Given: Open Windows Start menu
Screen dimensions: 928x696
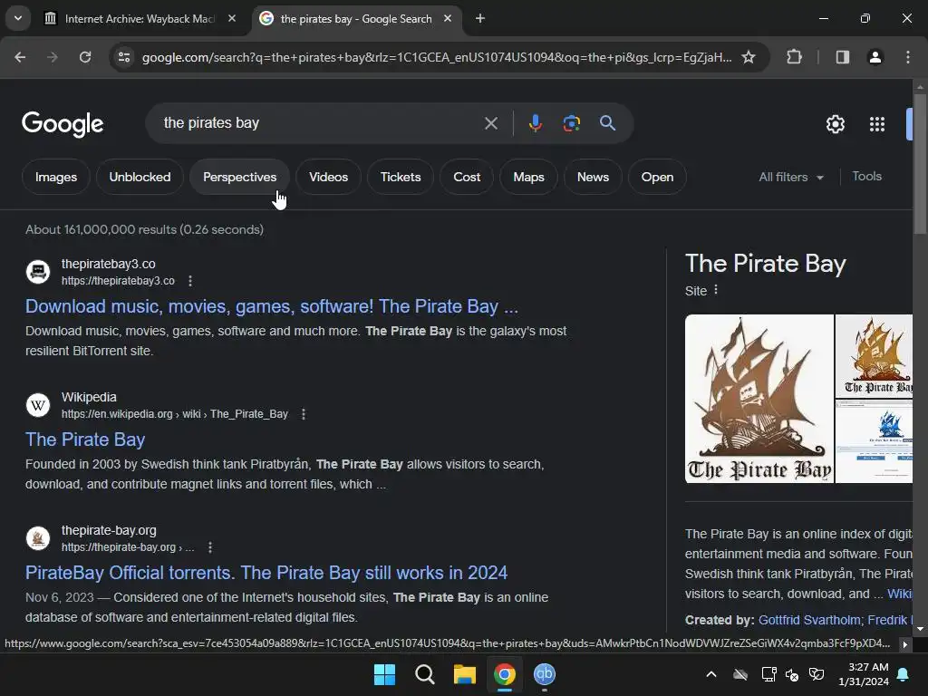Looking at the screenshot, I should 384,673.
